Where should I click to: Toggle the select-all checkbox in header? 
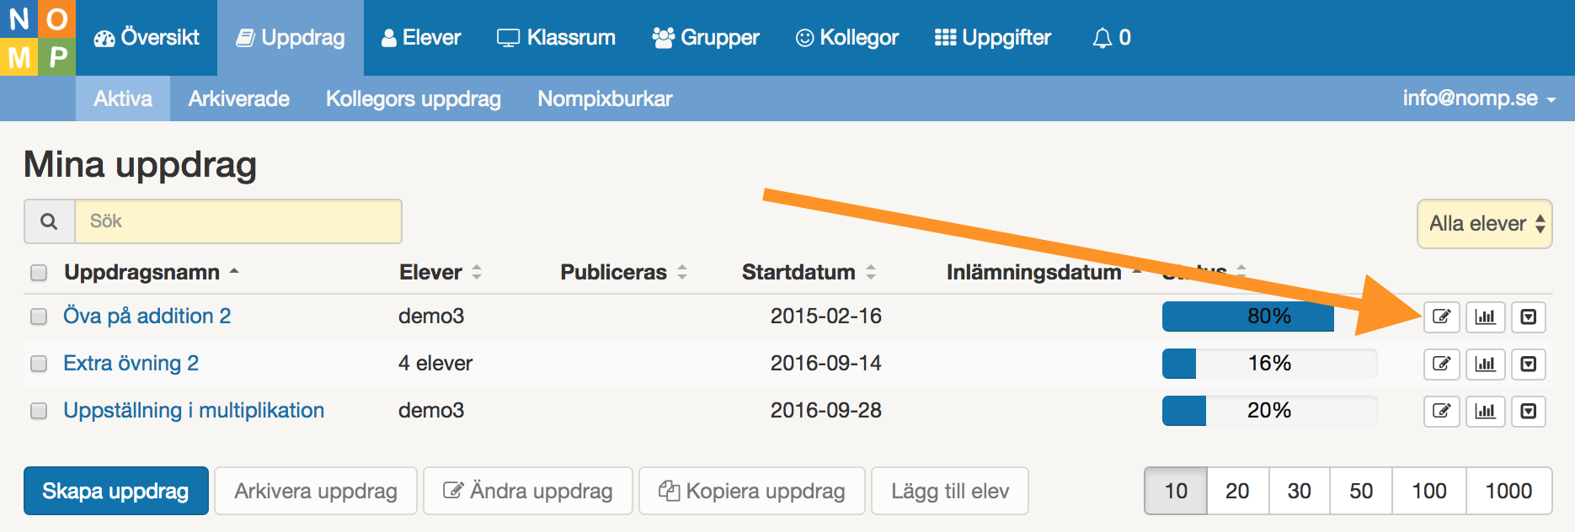(39, 273)
